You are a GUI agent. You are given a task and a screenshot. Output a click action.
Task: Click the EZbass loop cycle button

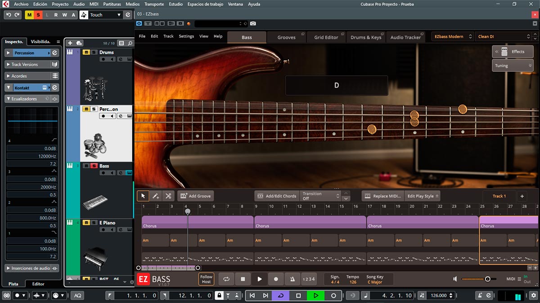click(x=226, y=279)
